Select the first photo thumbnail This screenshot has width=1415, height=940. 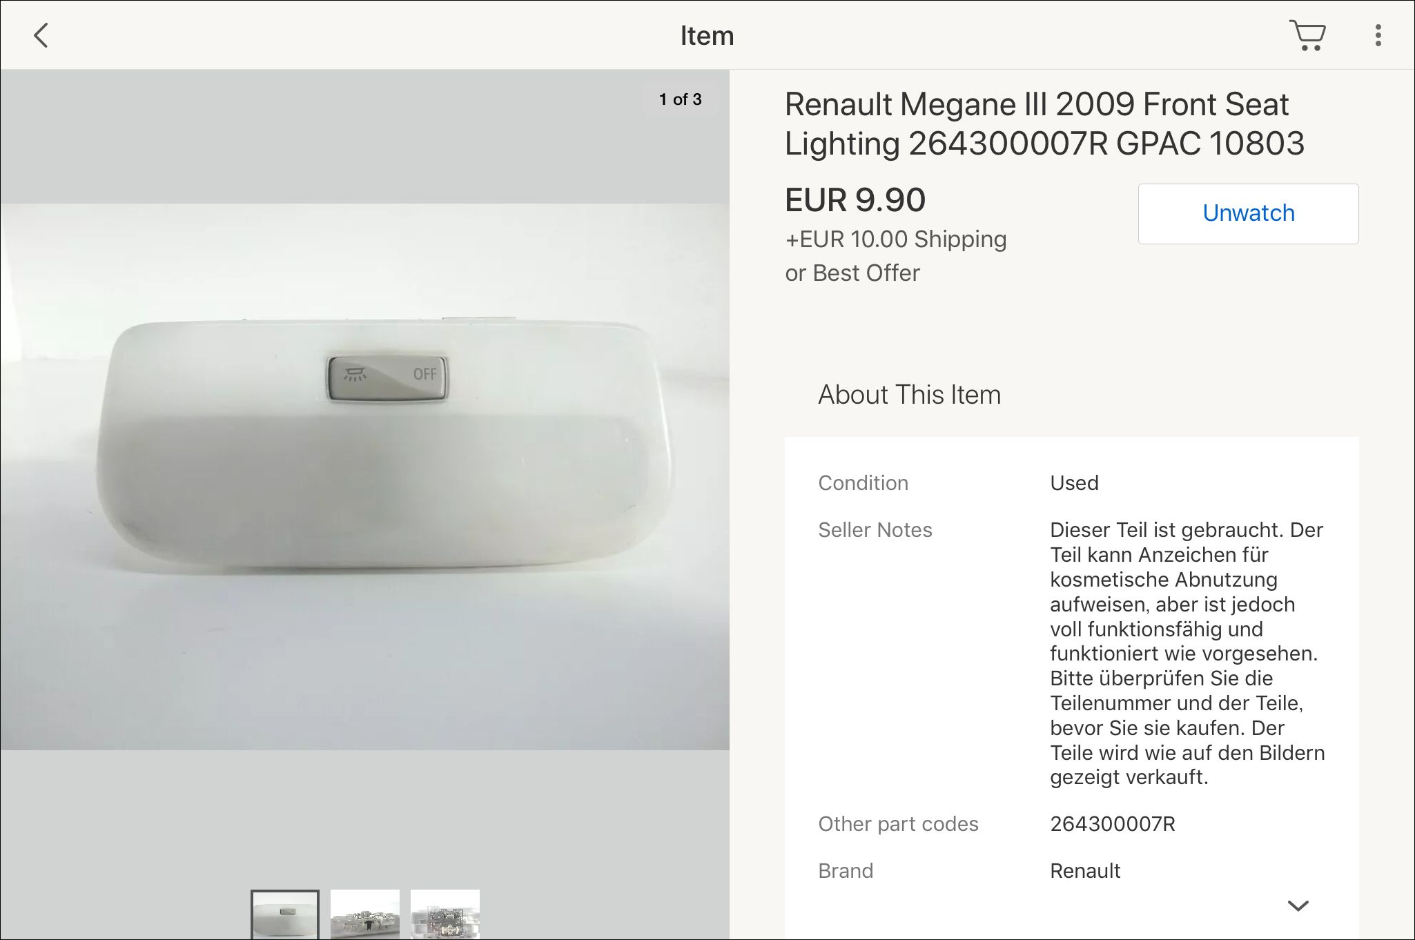(x=285, y=914)
